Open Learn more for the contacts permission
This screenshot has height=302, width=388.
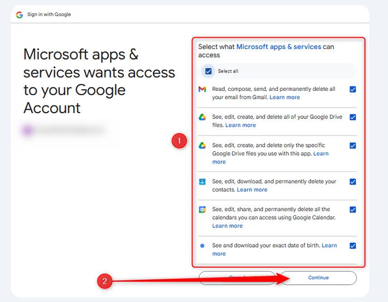(252, 190)
